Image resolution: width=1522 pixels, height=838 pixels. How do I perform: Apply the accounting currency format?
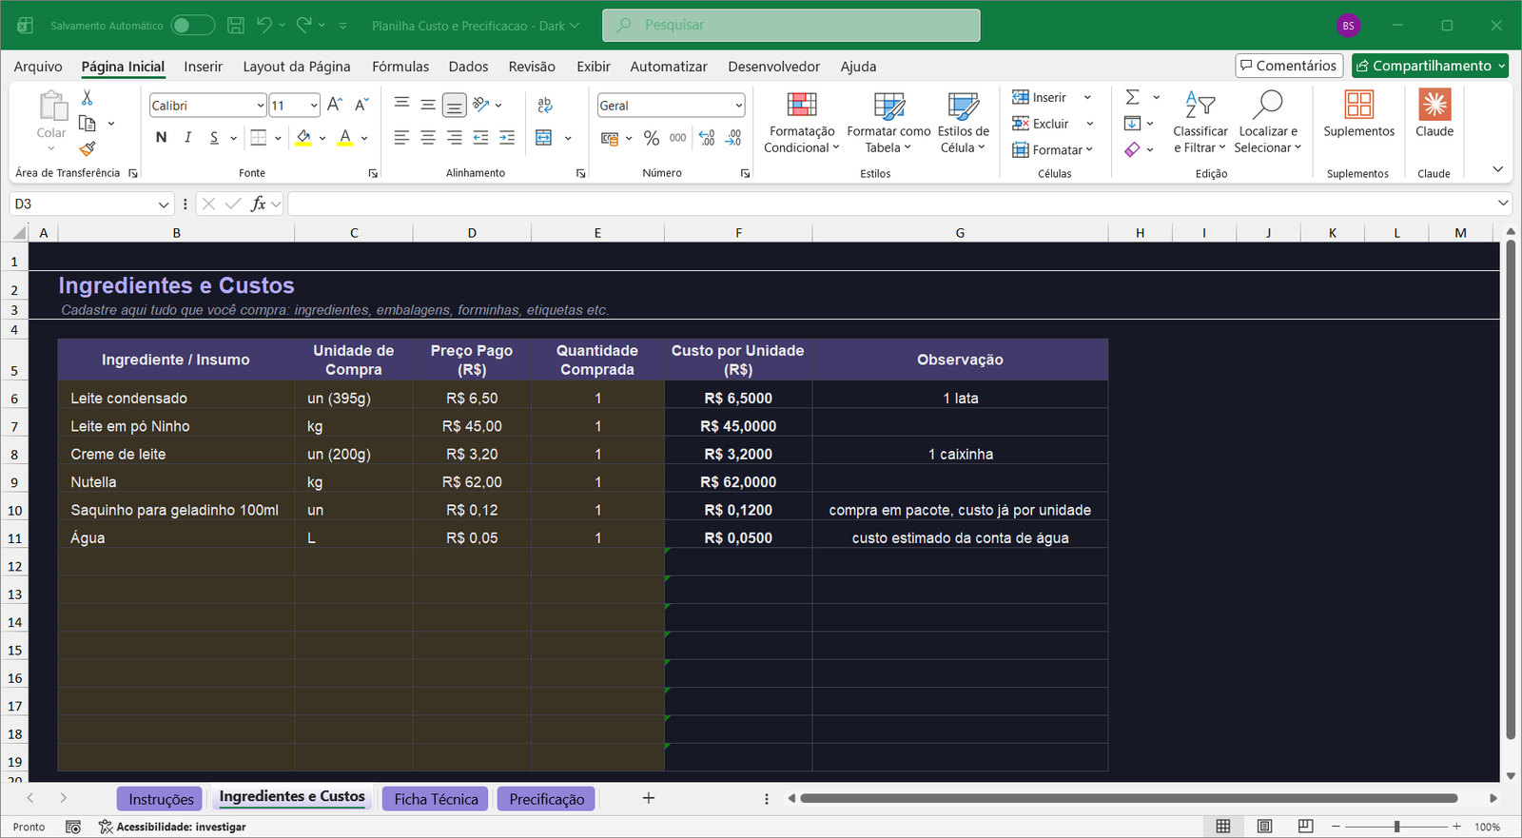(610, 139)
